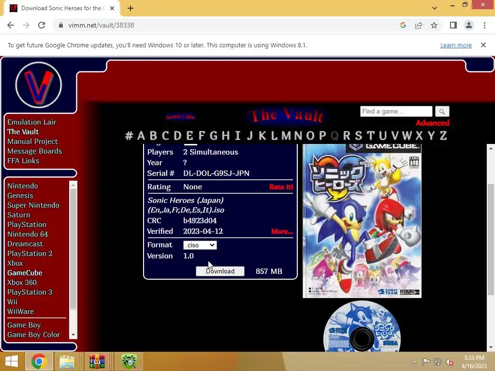Click the browser forward arrow
495x371 pixels.
point(26,25)
